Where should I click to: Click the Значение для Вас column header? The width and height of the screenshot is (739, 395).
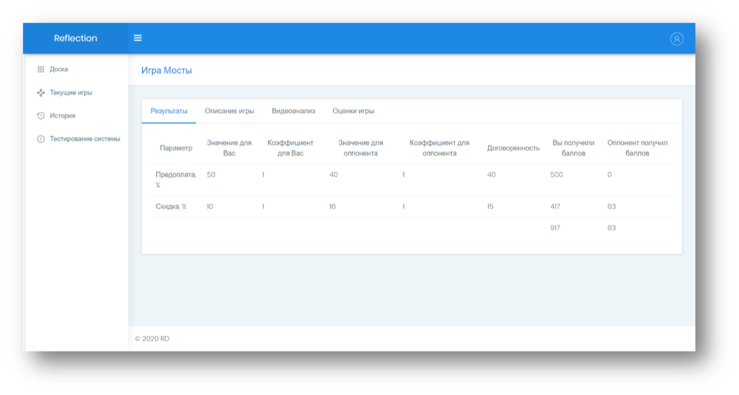(229, 148)
